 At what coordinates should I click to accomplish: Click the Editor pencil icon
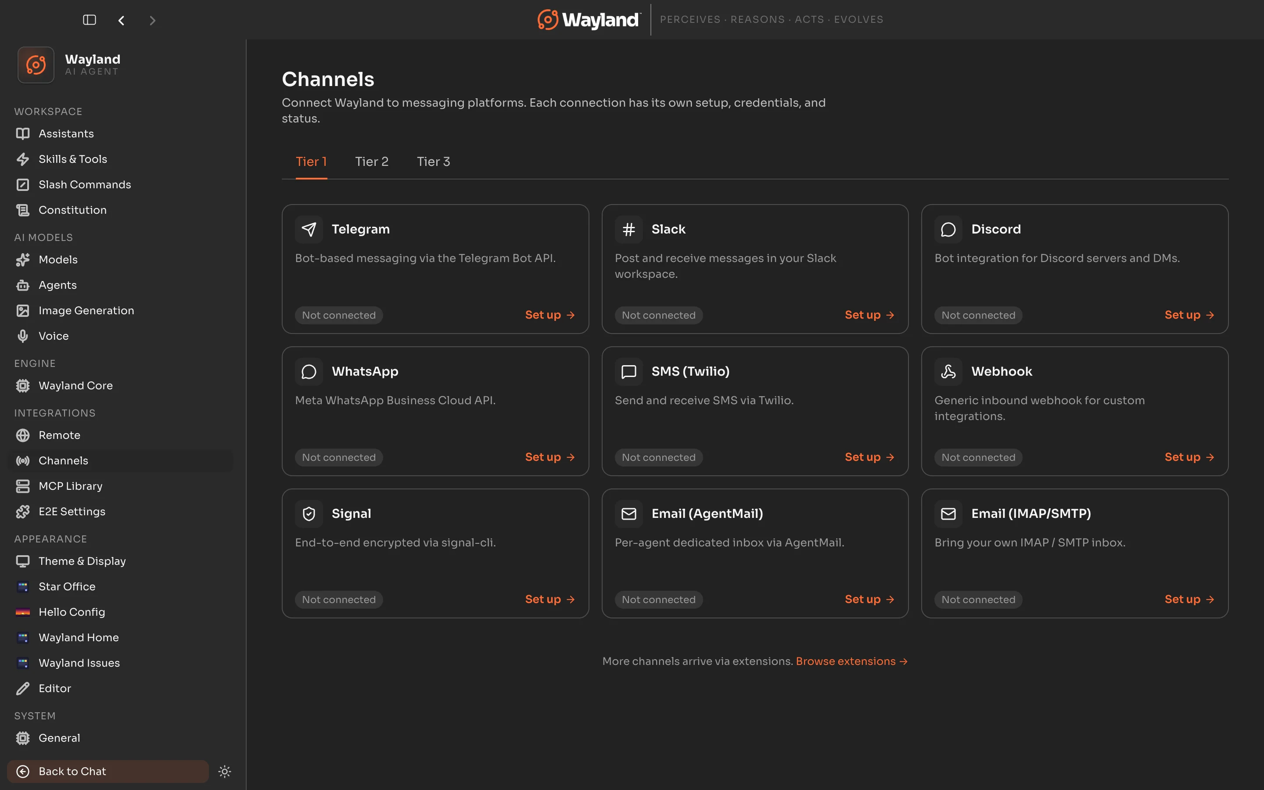click(x=22, y=689)
